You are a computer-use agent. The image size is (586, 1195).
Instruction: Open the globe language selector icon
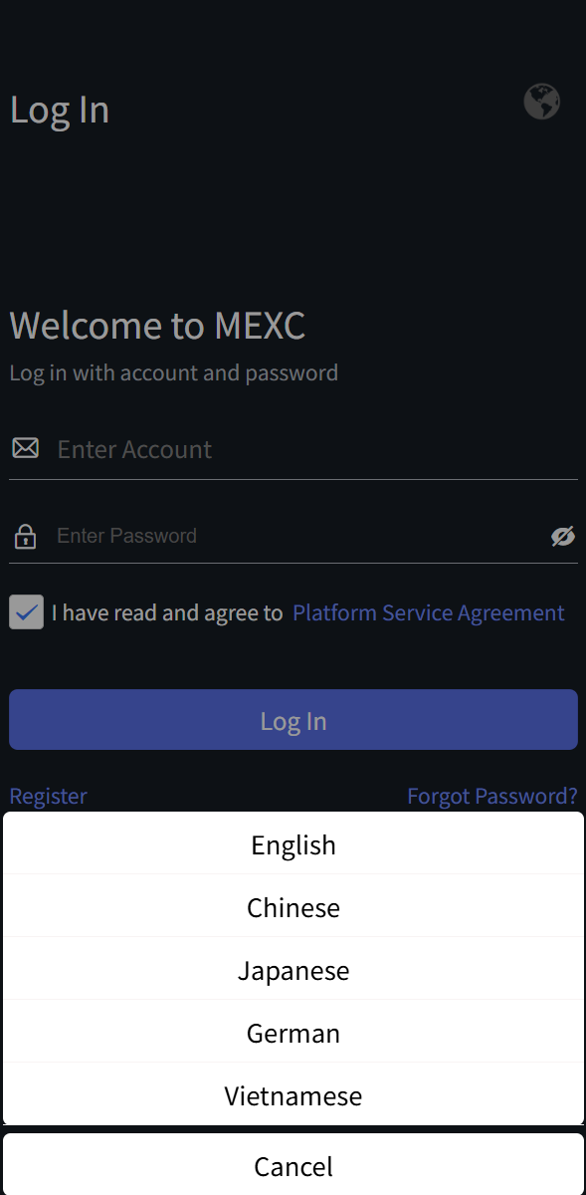[542, 102]
